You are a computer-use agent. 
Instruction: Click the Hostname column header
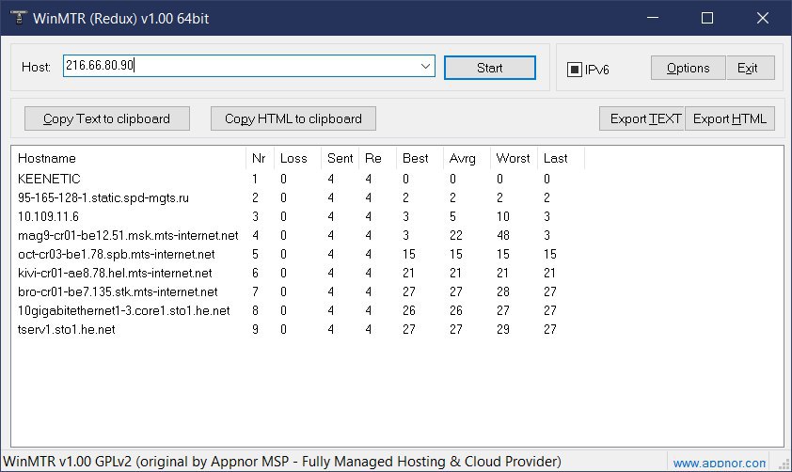[x=129, y=158]
